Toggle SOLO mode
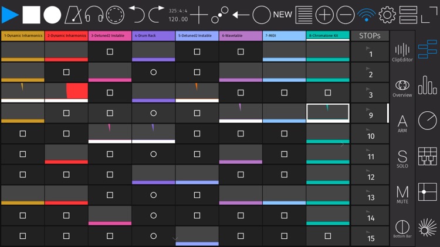This screenshot has width=440, height=247. pyautogui.click(x=402, y=159)
